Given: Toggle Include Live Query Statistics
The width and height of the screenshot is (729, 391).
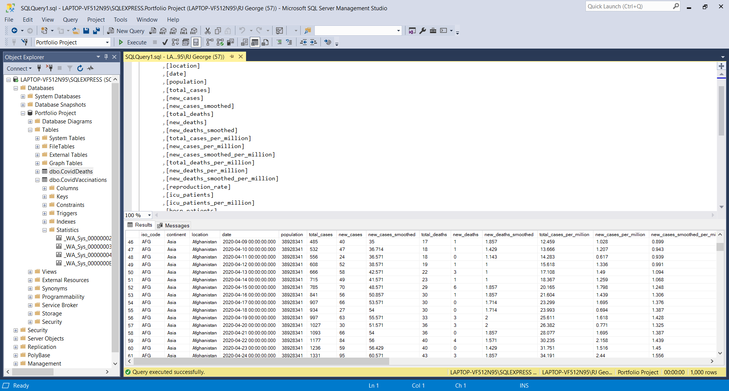Looking at the screenshot, I should click(220, 42).
